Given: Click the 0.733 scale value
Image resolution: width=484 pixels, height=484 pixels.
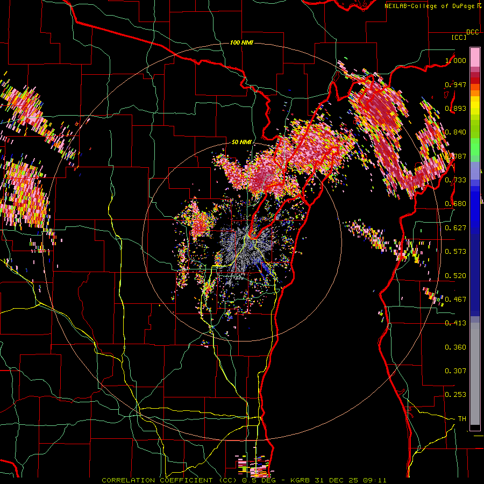Looking at the screenshot, I should tap(455, 180).
